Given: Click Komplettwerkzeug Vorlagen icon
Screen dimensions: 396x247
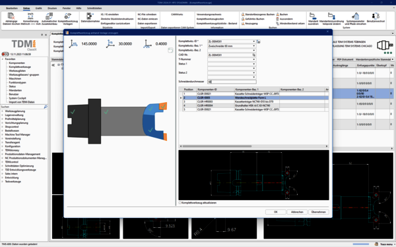Looking at the screenshot, I should click(x=68, y=16).
